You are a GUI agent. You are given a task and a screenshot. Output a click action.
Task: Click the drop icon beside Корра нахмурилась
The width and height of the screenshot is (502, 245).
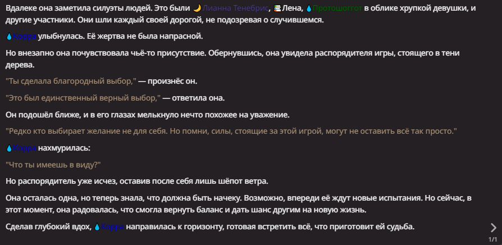9,148
